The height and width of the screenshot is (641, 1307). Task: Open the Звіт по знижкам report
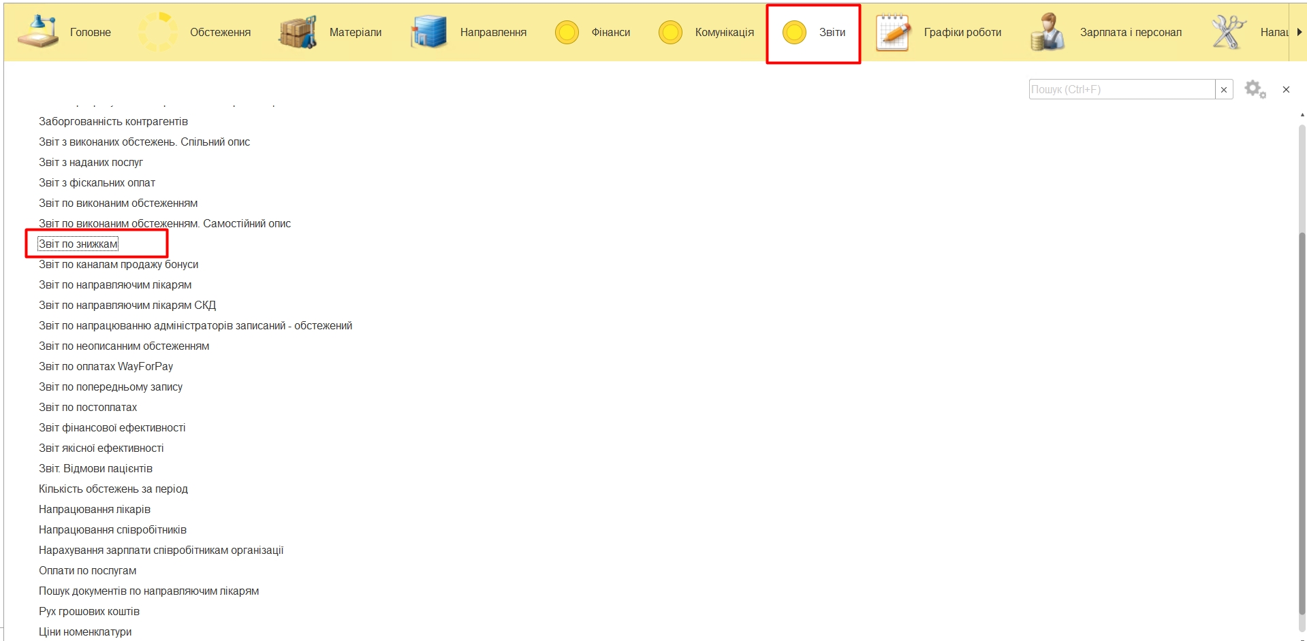point(78,244)
